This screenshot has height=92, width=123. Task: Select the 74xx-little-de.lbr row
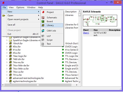pyautogui.click(x=40, y=65)
